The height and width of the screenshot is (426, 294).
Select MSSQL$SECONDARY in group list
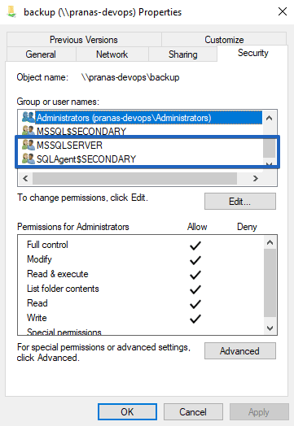pos(142,131)
